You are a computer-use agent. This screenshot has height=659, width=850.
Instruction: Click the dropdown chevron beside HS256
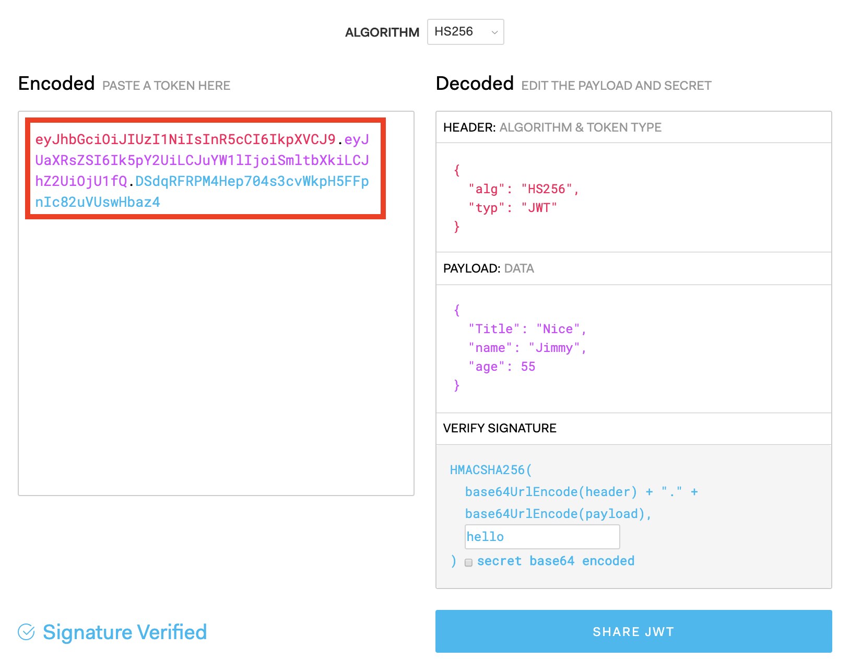494,32
